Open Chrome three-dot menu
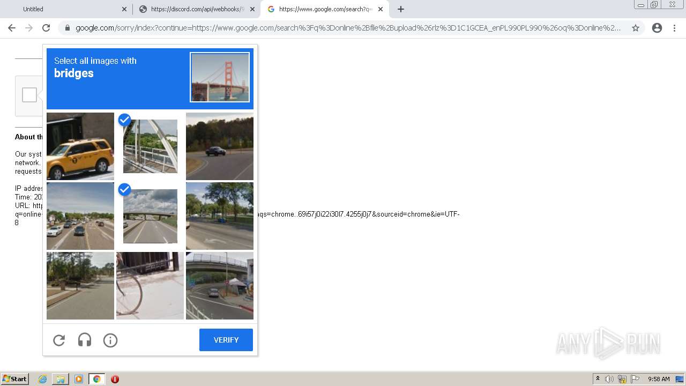This screenshot has width=686, height=386. coord(674,28)
